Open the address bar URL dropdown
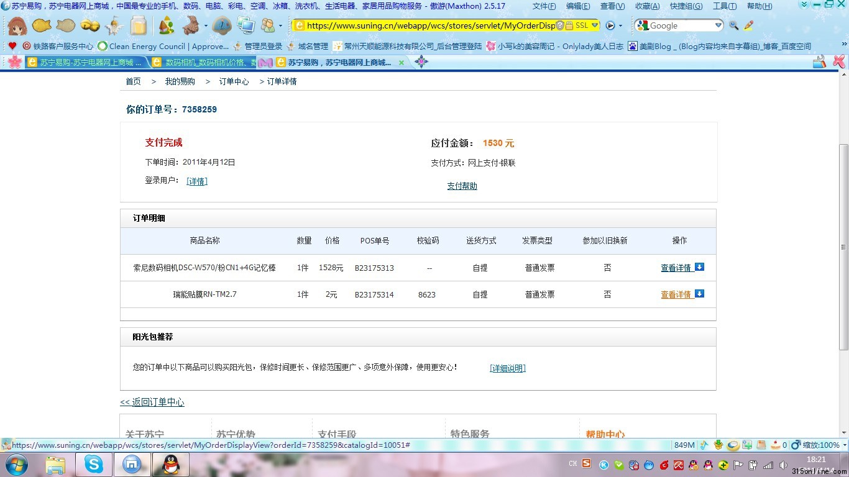 point(595,25)
